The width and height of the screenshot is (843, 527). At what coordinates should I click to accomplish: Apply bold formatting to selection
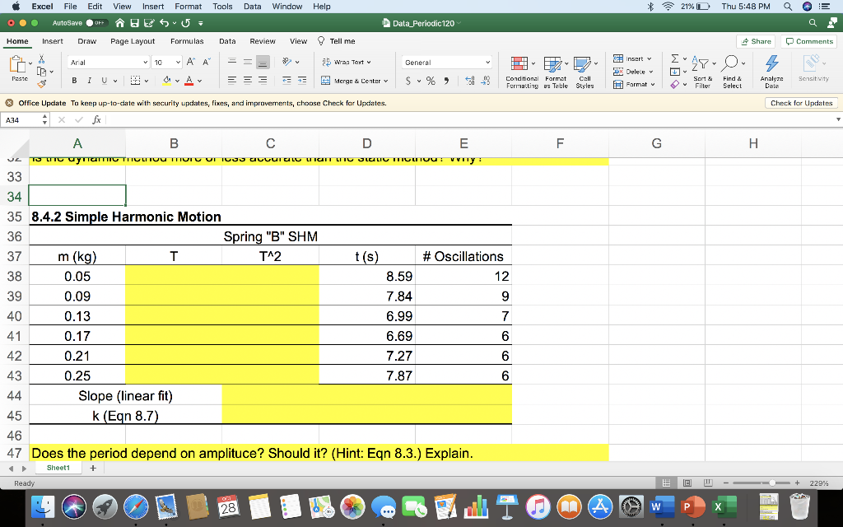(74, 80)
